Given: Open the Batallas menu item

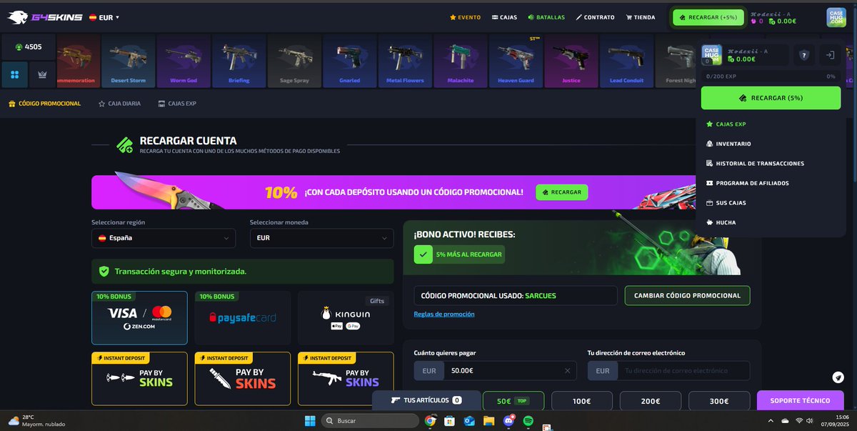Looking at the screenshot, I should click(546, 17).
